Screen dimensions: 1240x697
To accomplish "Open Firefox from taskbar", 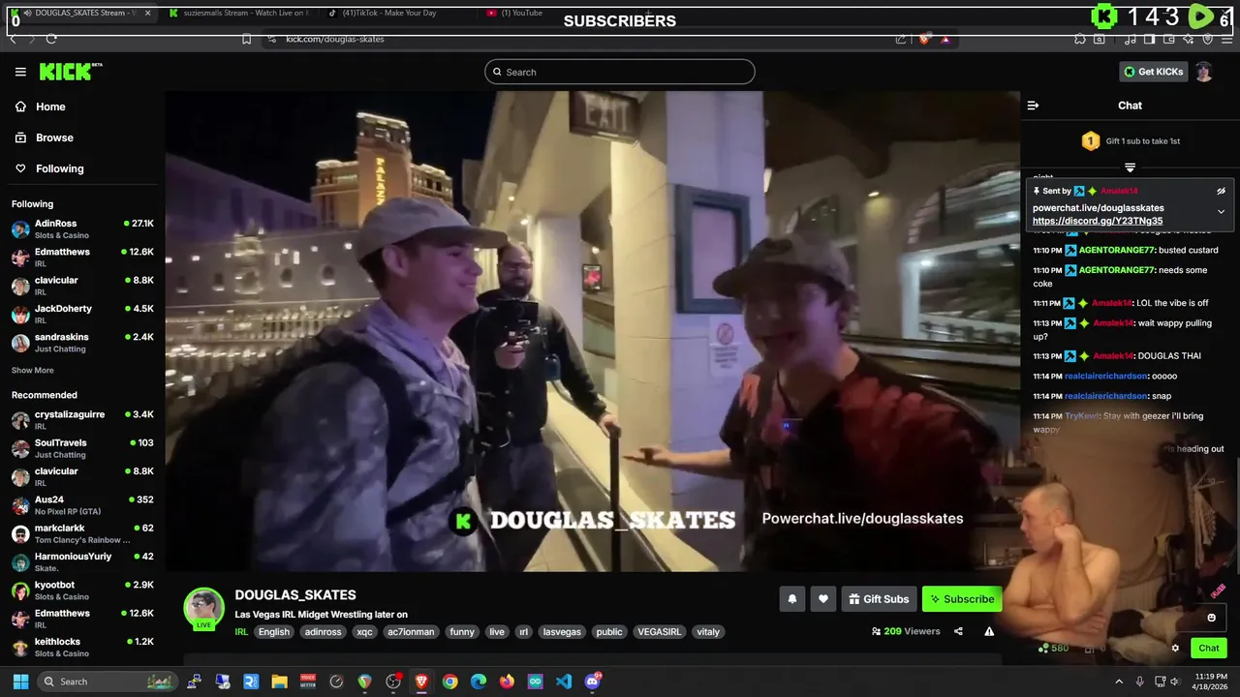I will [x=507, y=682].
